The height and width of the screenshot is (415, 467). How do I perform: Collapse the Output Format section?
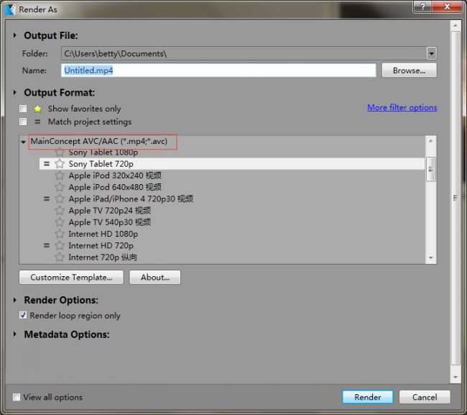[x=15, y=92]
